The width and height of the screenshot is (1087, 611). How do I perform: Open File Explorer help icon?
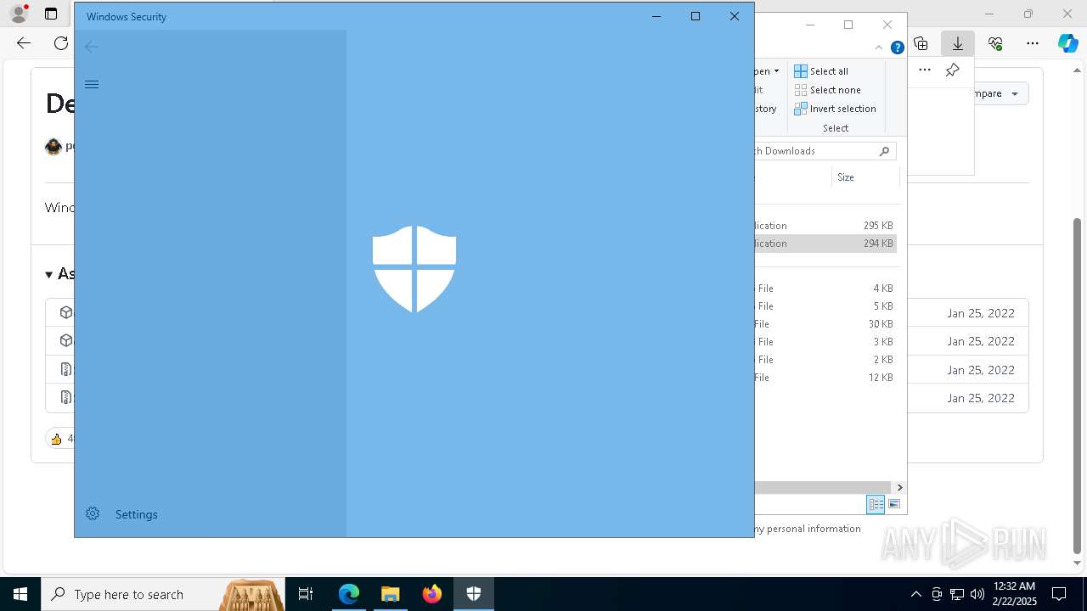tap(897, 48)
